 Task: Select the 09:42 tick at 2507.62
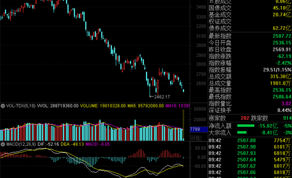pyautogui.click(x=249, y=166)
